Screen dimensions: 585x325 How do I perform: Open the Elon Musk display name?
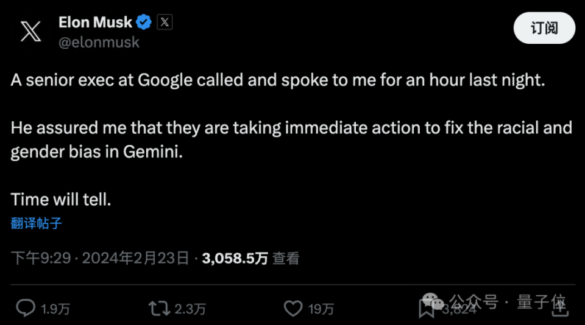95,23
